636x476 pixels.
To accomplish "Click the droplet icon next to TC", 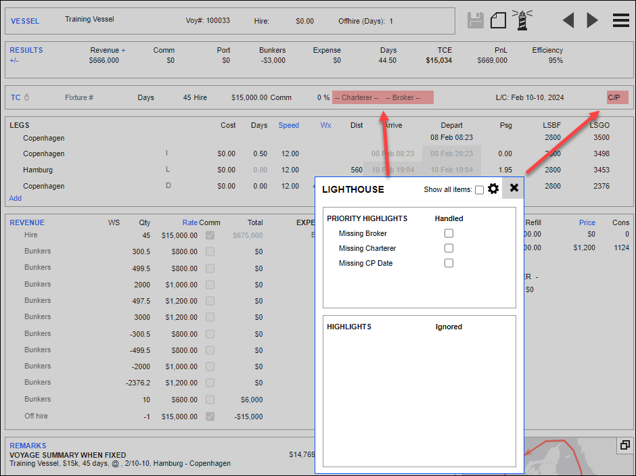I will [27, 97].
